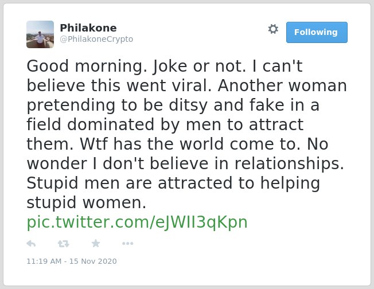Click the word 'relationships.' in the tweet

tap(289, 163)
